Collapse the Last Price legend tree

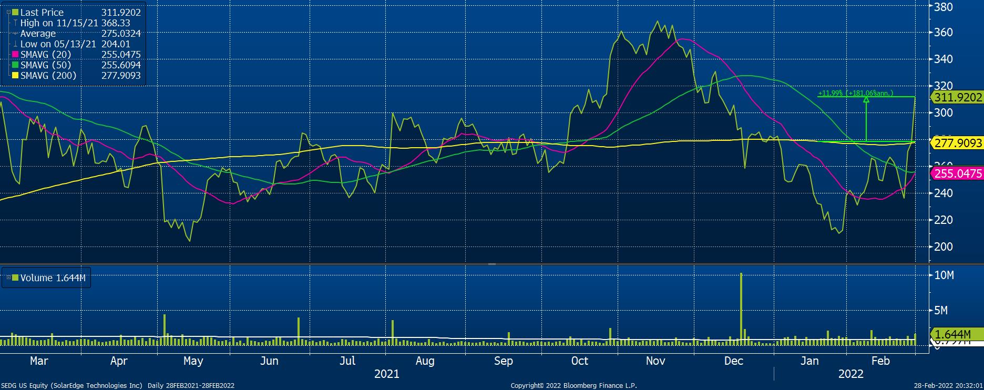[8, 12]
